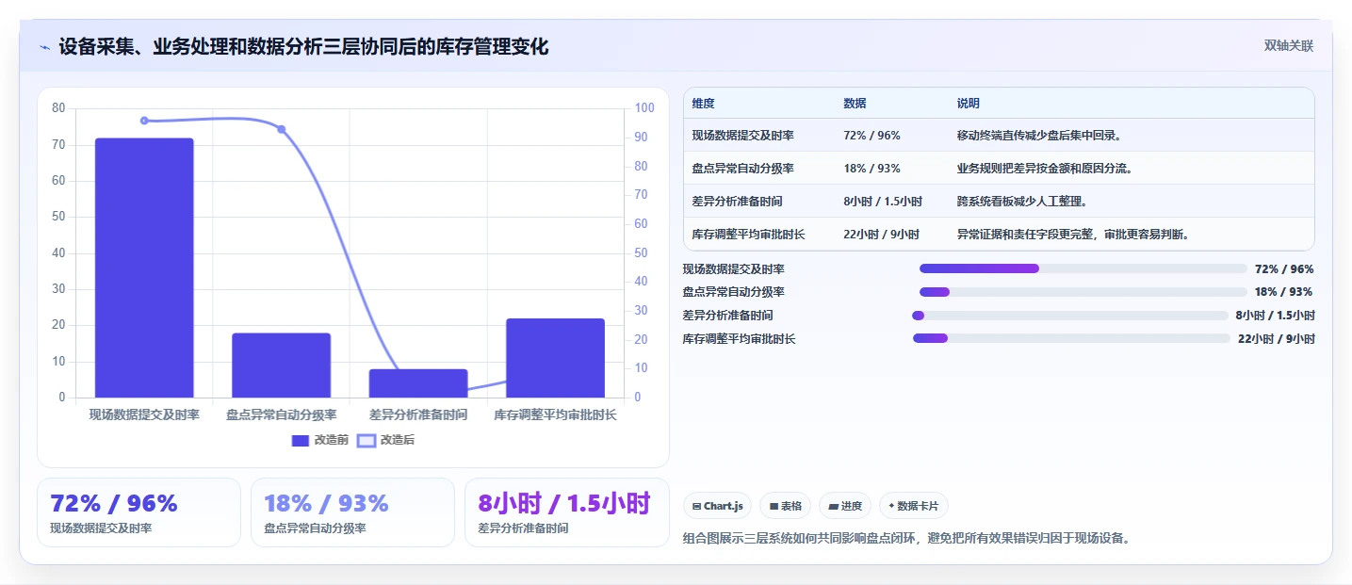The width and height of the screenshot is (1352, 585).
Task: Click the 维度 column header
Action: point(703,104)
